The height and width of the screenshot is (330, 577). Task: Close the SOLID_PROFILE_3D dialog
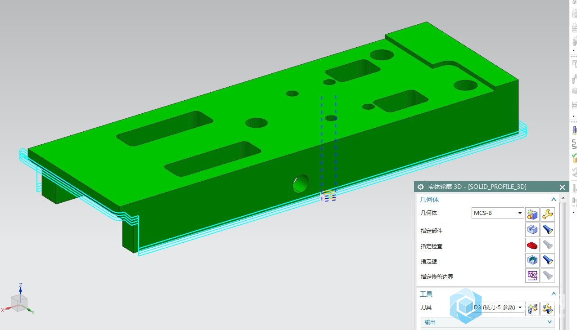point(562,187)
